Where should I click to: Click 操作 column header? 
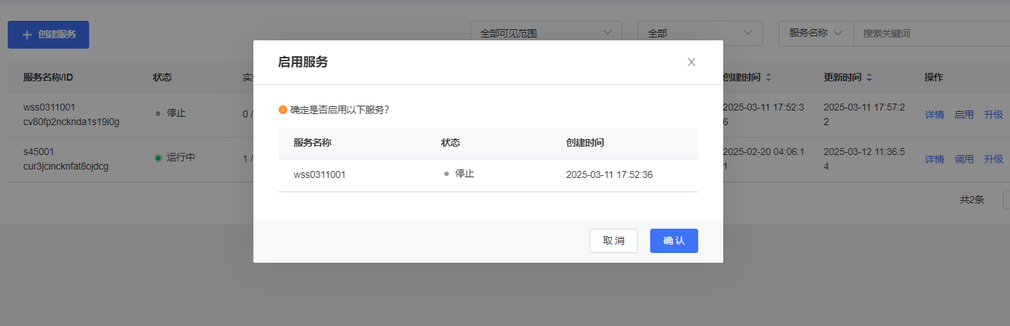click(x=934, y=77)
